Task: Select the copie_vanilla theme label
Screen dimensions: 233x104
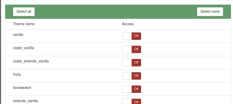Action: point(23,48)
